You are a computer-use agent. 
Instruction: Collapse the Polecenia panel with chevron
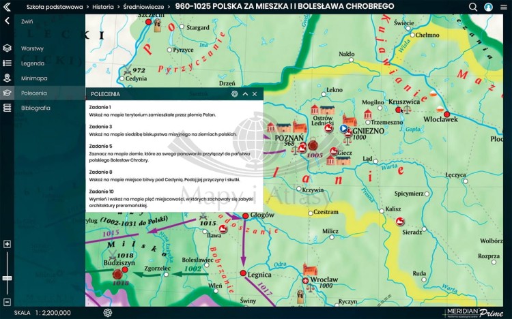click(245, 94)
